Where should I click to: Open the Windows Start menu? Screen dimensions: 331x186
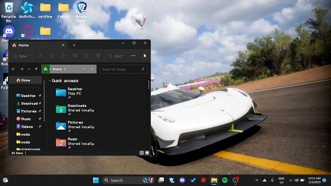[96, 180]
